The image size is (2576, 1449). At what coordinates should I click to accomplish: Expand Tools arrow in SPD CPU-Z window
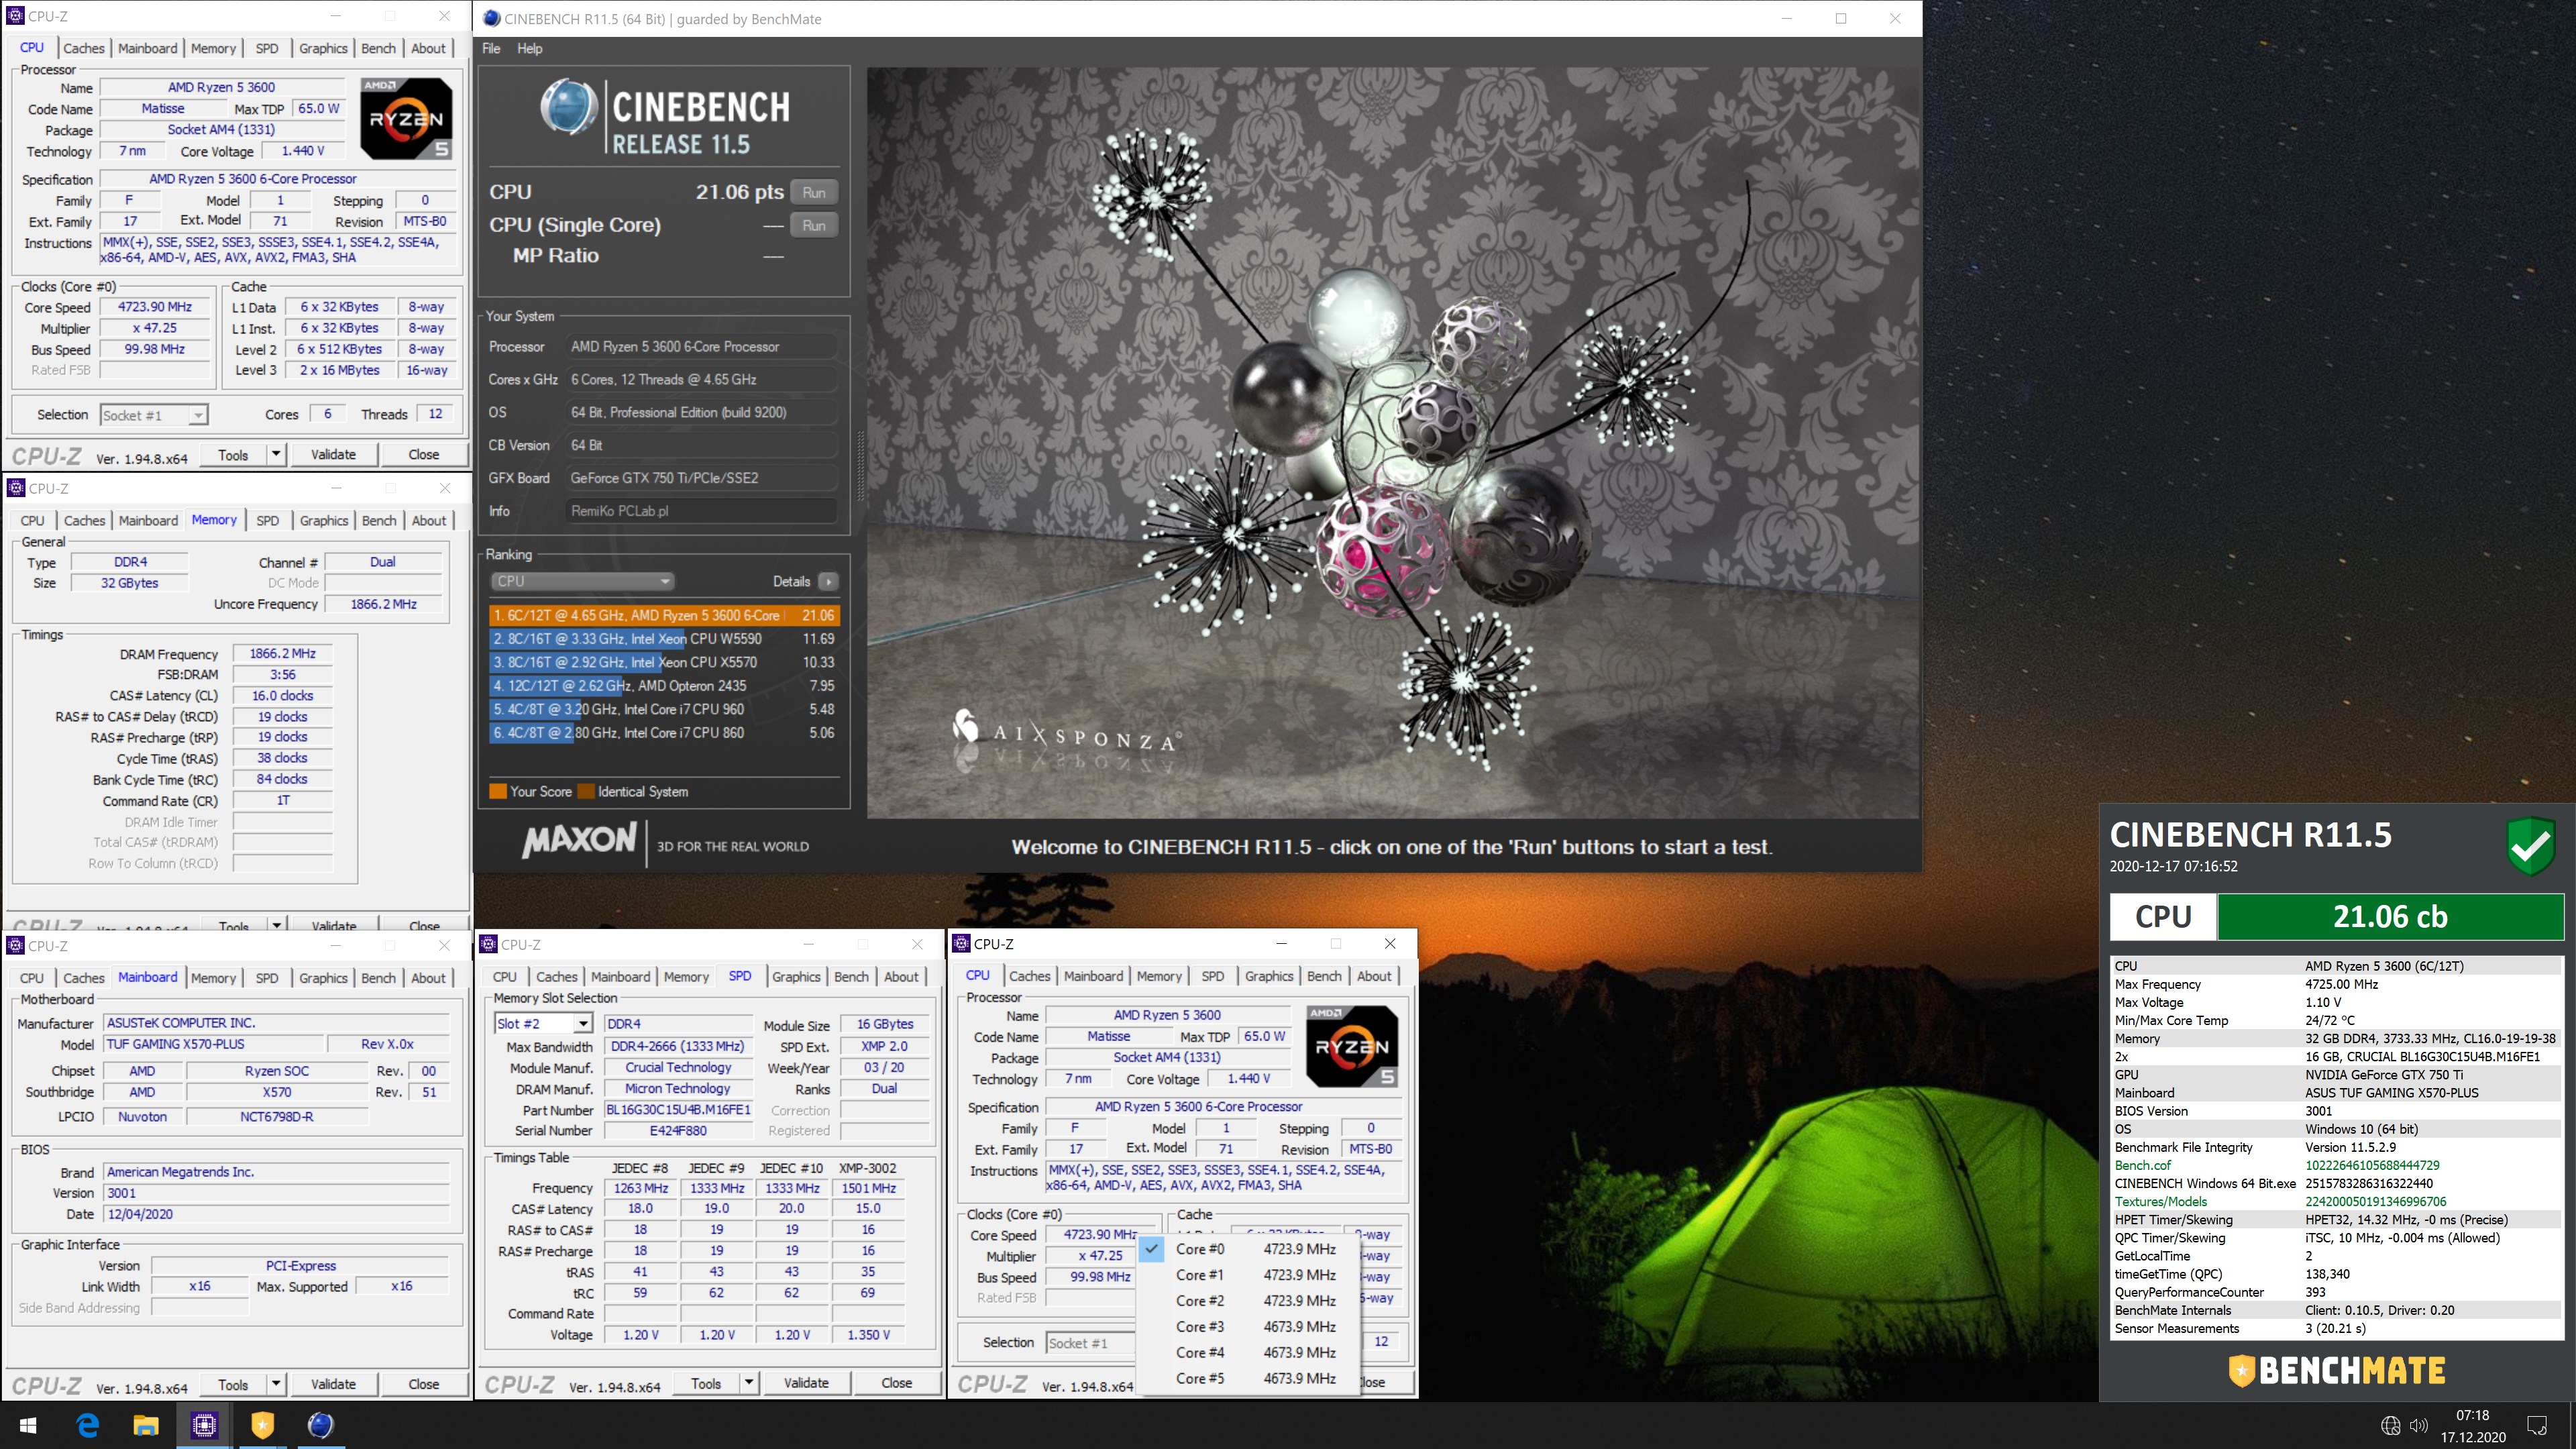(749, 1383)
